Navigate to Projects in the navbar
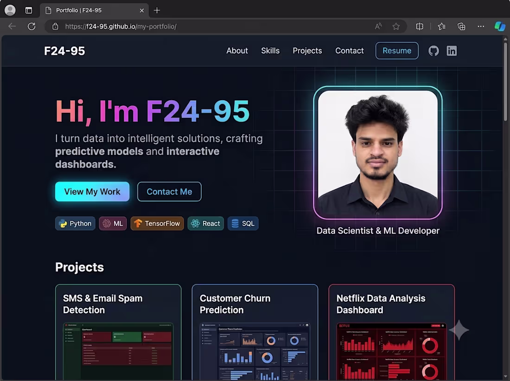 click(307, 51)
